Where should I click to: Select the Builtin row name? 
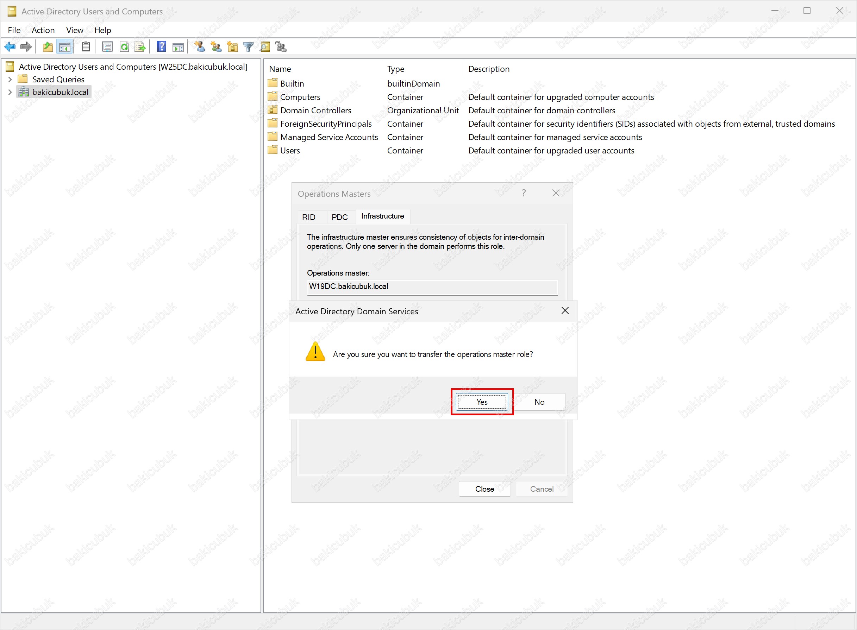coord(292,83)
